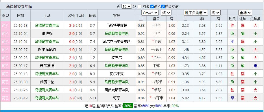Click the *一/球半 handicap in the 海牙 row
The image size is (264, 112).
tap(156, 98)
